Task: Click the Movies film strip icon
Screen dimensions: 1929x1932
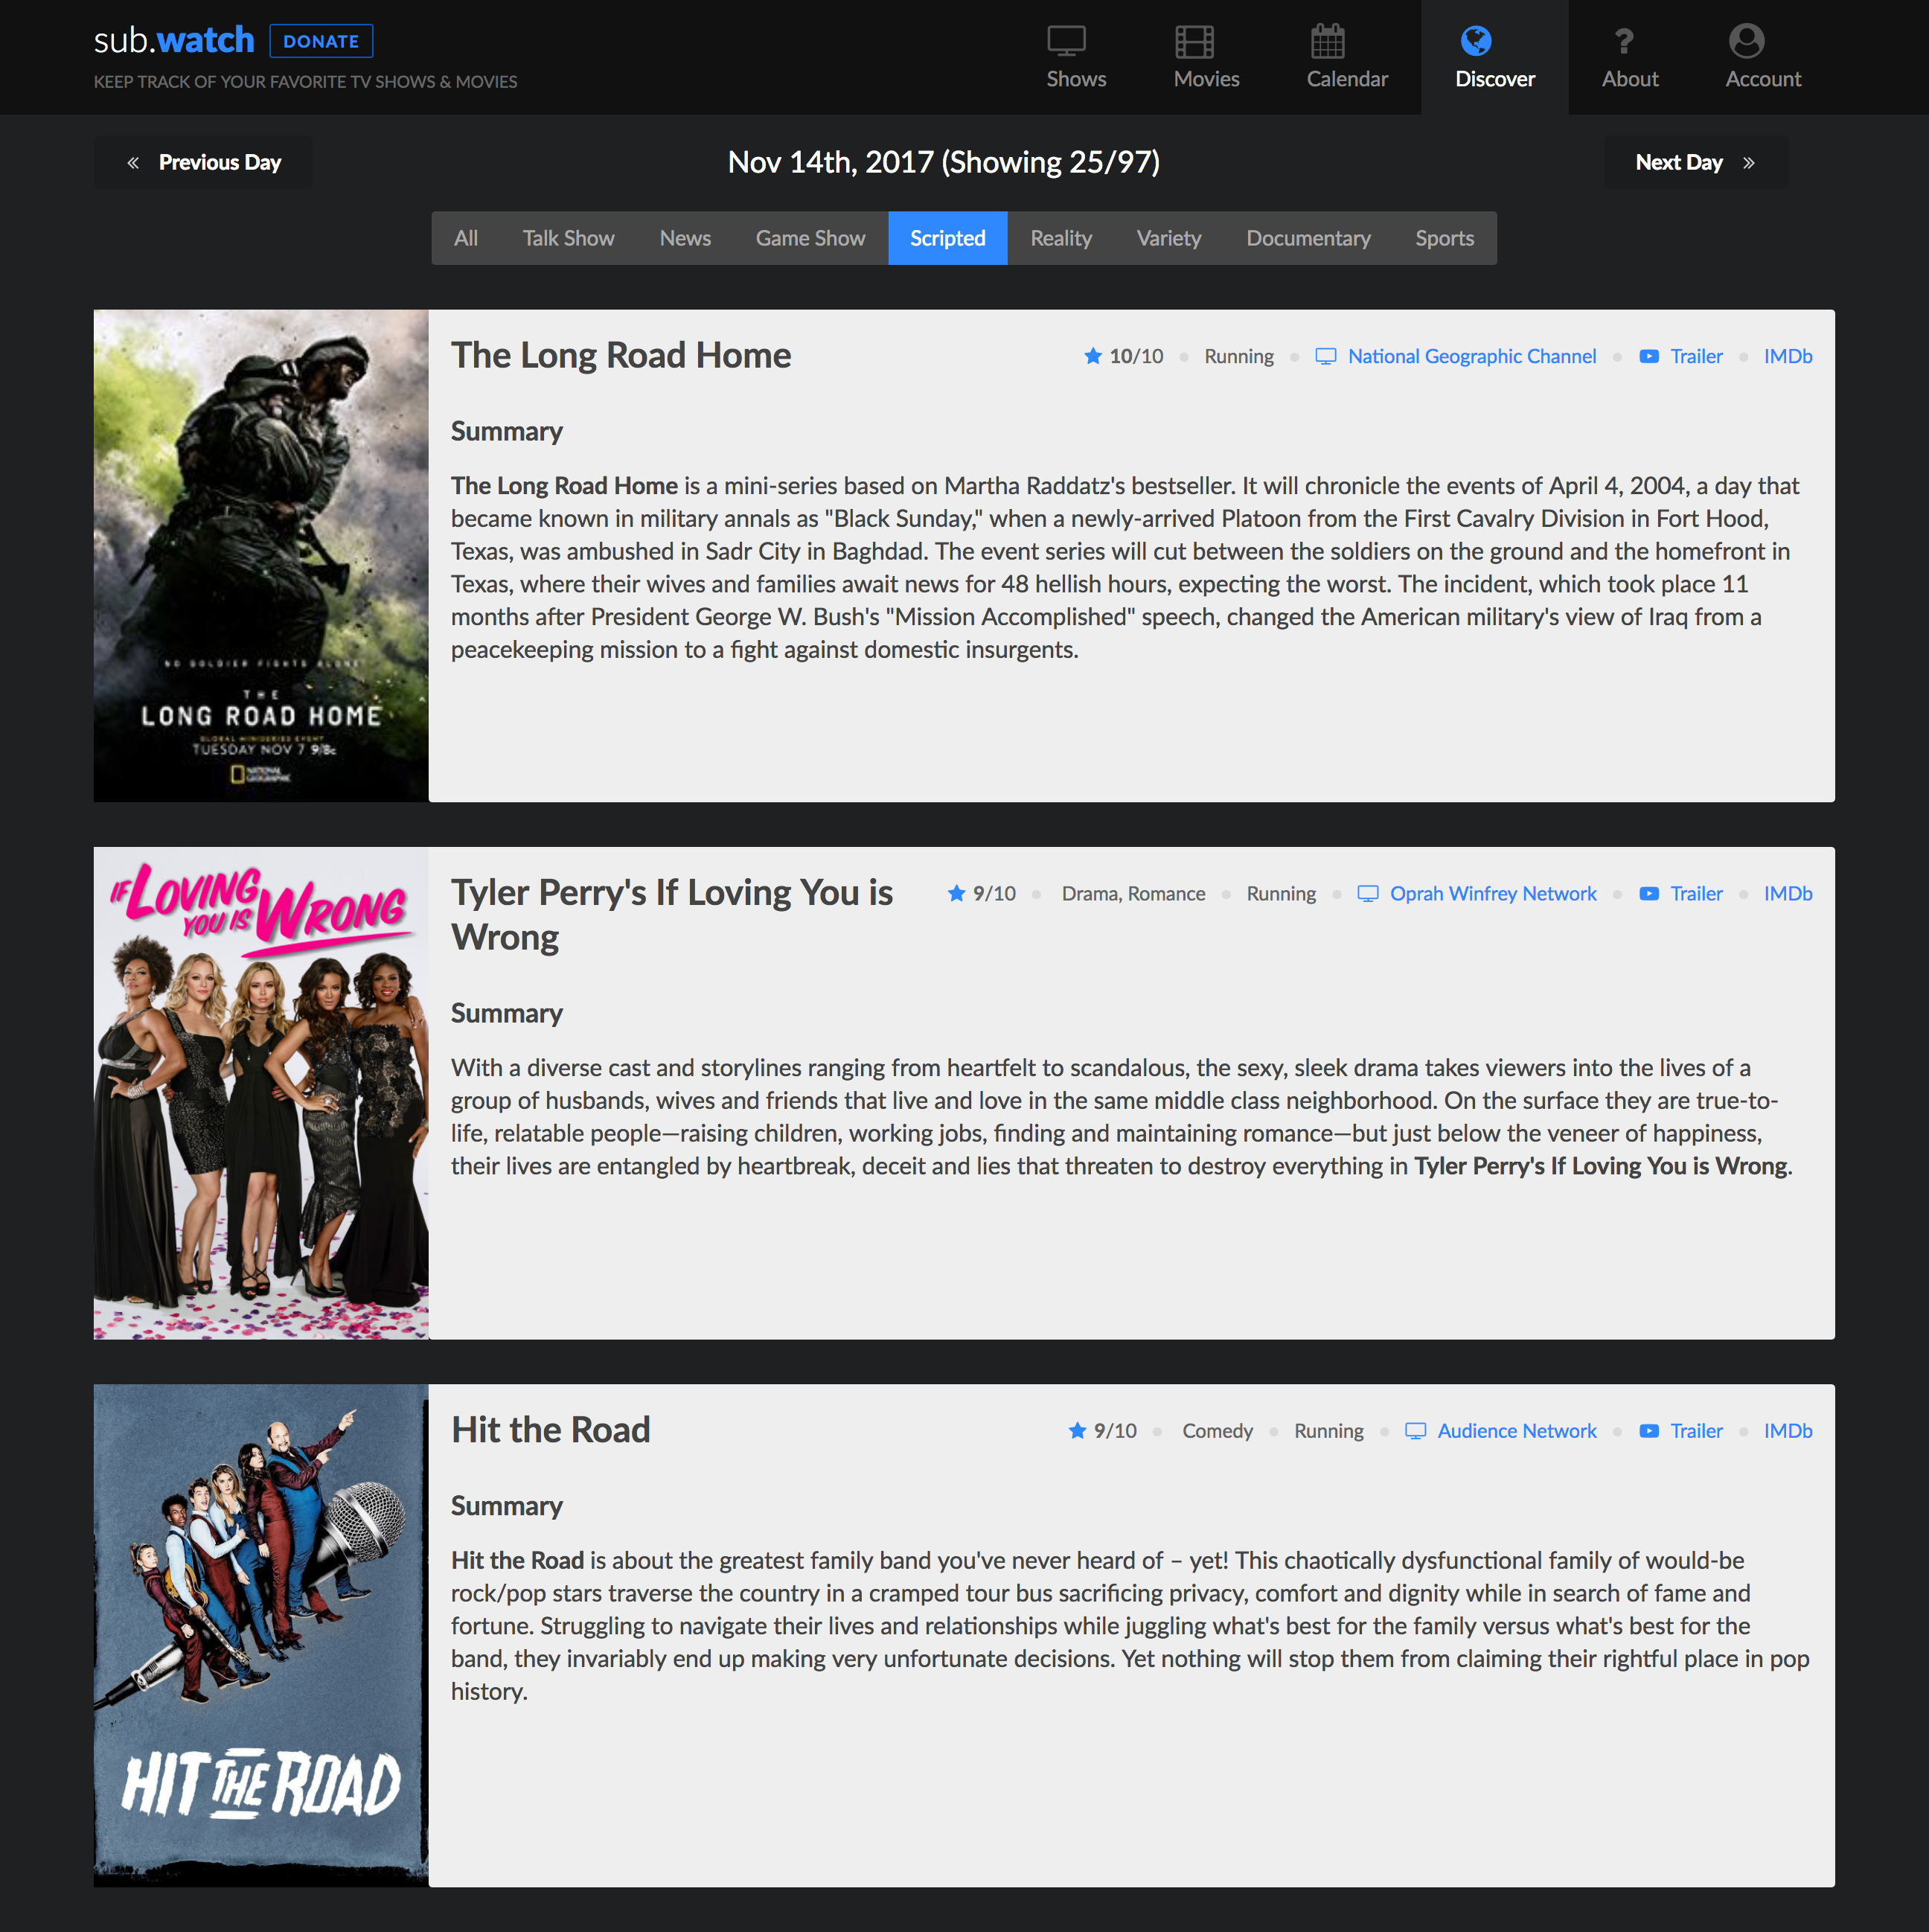Action: (x=1194, y=41)
